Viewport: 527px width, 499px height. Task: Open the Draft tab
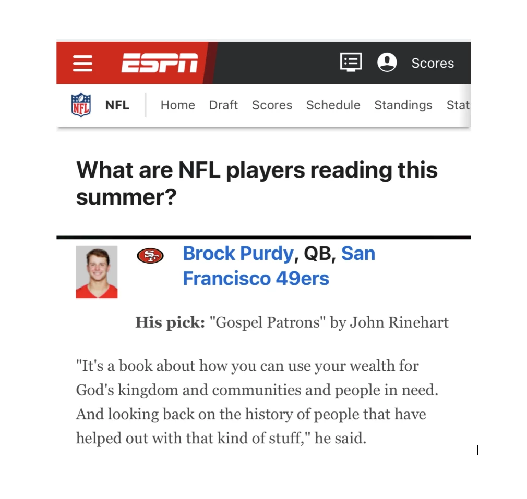tap(223, 105)
